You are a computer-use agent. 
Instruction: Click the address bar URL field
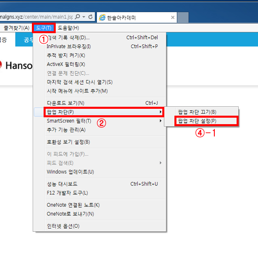pos(36,17)
